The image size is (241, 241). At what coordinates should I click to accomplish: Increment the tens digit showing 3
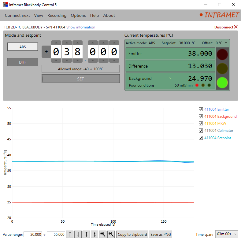point(67,43)
